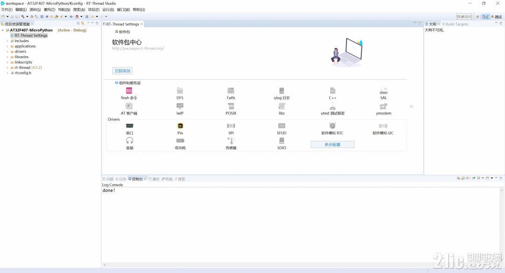
Task: Collapse the AT32F407-MicroPython project tree
Action: pos(3,30)
